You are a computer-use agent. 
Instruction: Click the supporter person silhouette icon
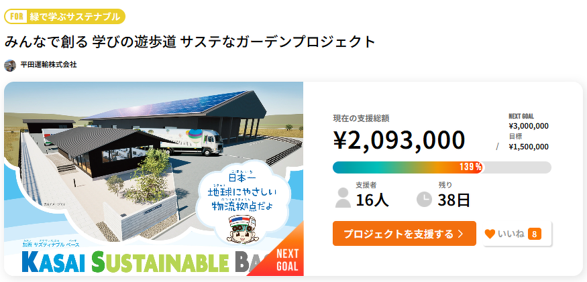343,198
